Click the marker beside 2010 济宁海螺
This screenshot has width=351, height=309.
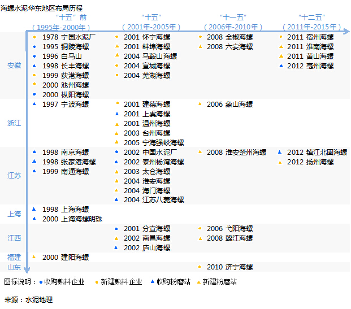[x=200, y=267]
